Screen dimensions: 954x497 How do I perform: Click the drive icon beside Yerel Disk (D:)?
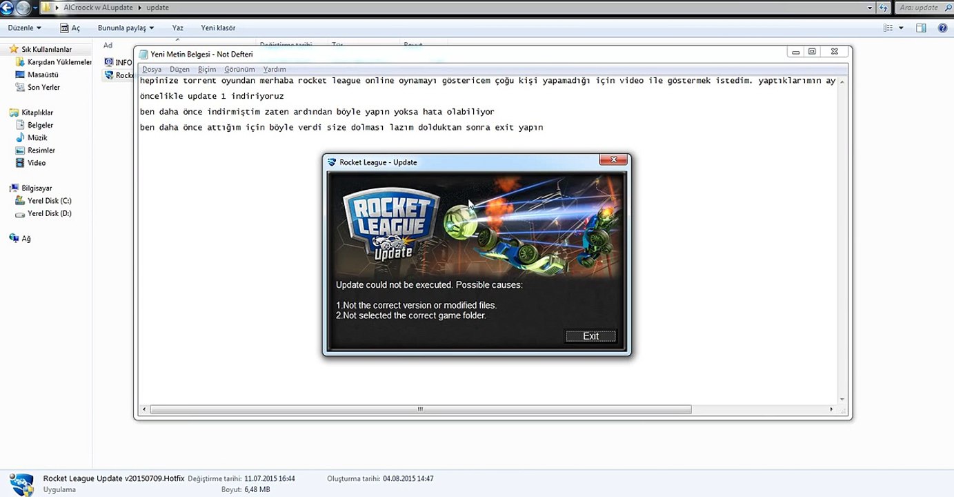point(21,213)
